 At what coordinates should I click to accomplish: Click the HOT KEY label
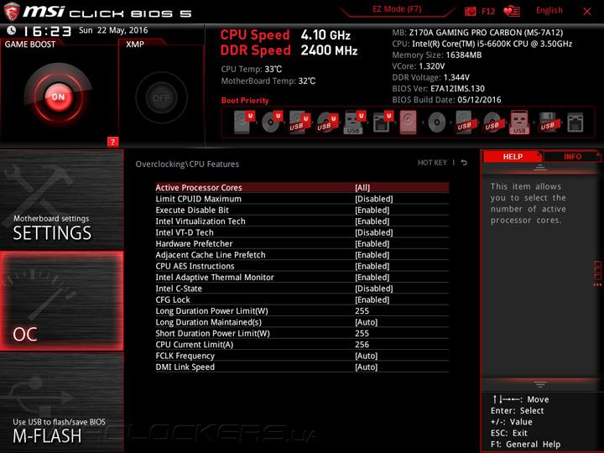click(x=432, y=163)
